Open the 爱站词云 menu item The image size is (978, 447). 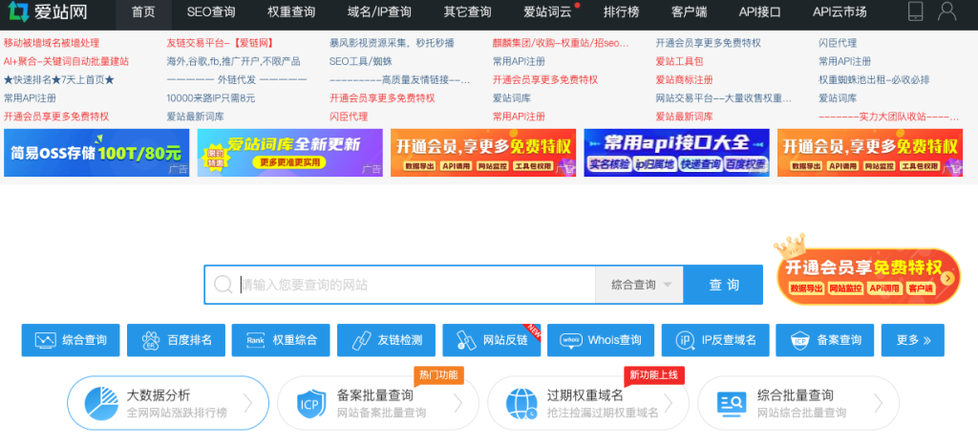547,11
